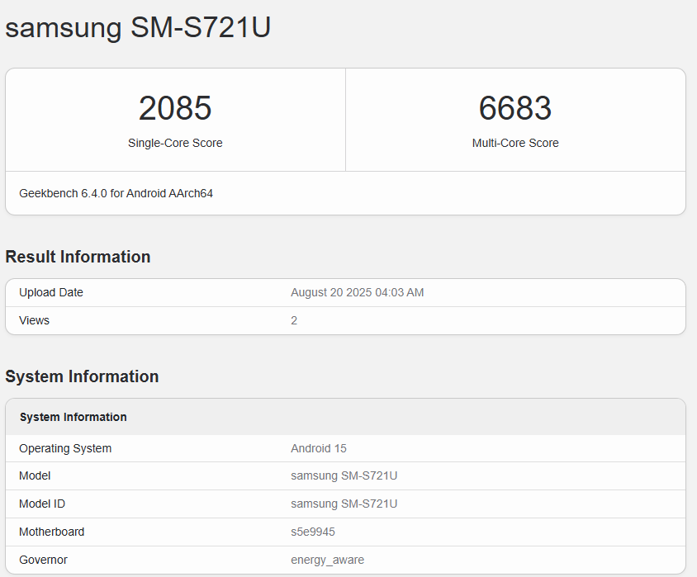Click the samsung SM-S721U page title
Screen dimensions: 697x577
coord(138,28)
